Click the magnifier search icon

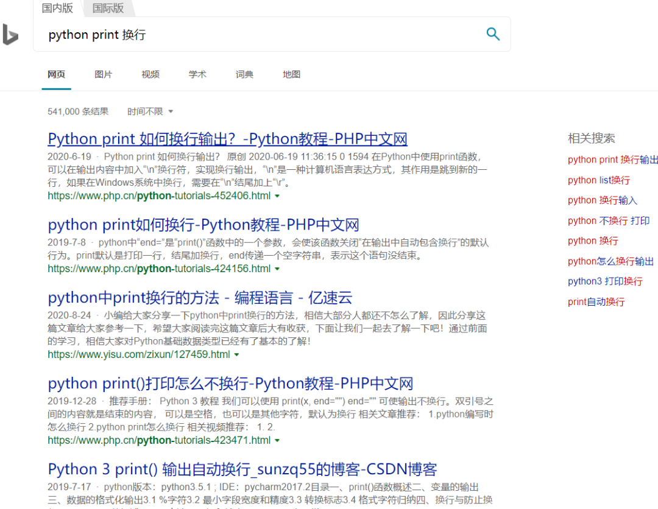click(x=493, y=34)
